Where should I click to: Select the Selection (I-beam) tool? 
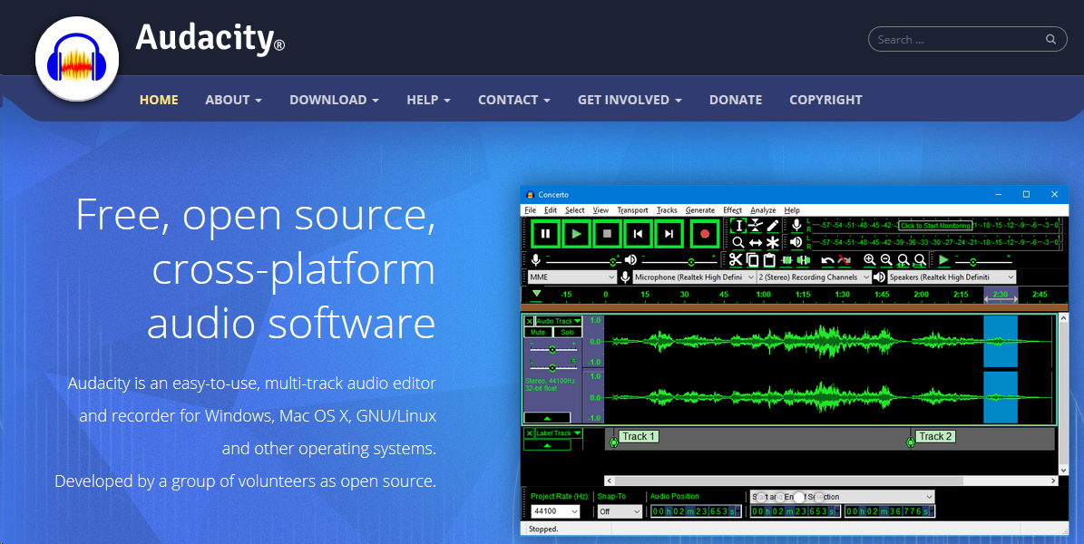738,226
